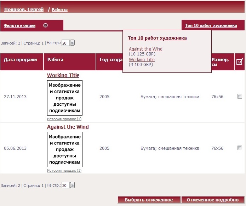Viewport: 246px width, 206px height.
Task: Click Working Title image placeholder thumbnail
Action: 65,98
